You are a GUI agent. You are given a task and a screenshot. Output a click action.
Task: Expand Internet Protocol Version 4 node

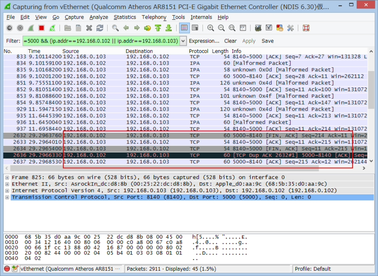[x=7, y=190]
